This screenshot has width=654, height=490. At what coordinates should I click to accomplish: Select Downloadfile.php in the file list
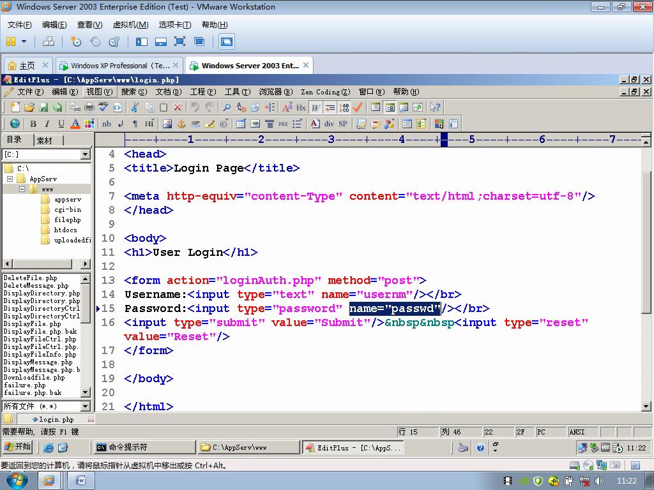tap(34, 378)
